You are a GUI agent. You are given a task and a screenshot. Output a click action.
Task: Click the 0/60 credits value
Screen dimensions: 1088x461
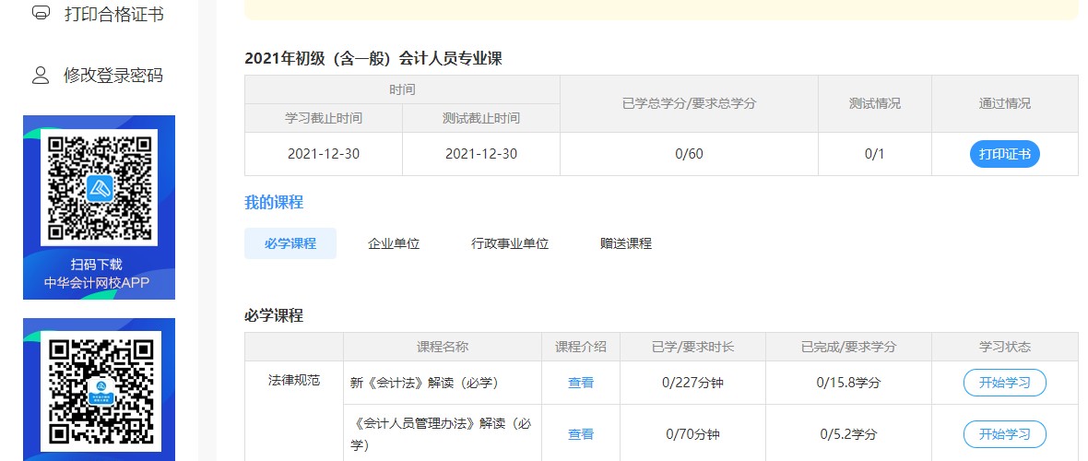coord(689,154)
